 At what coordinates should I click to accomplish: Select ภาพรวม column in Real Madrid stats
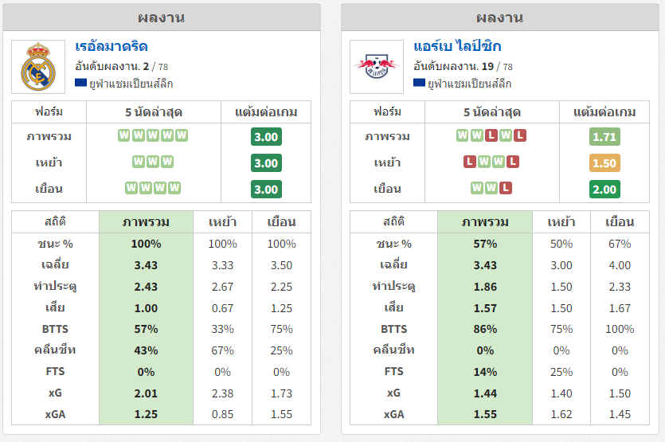[146, 222]
